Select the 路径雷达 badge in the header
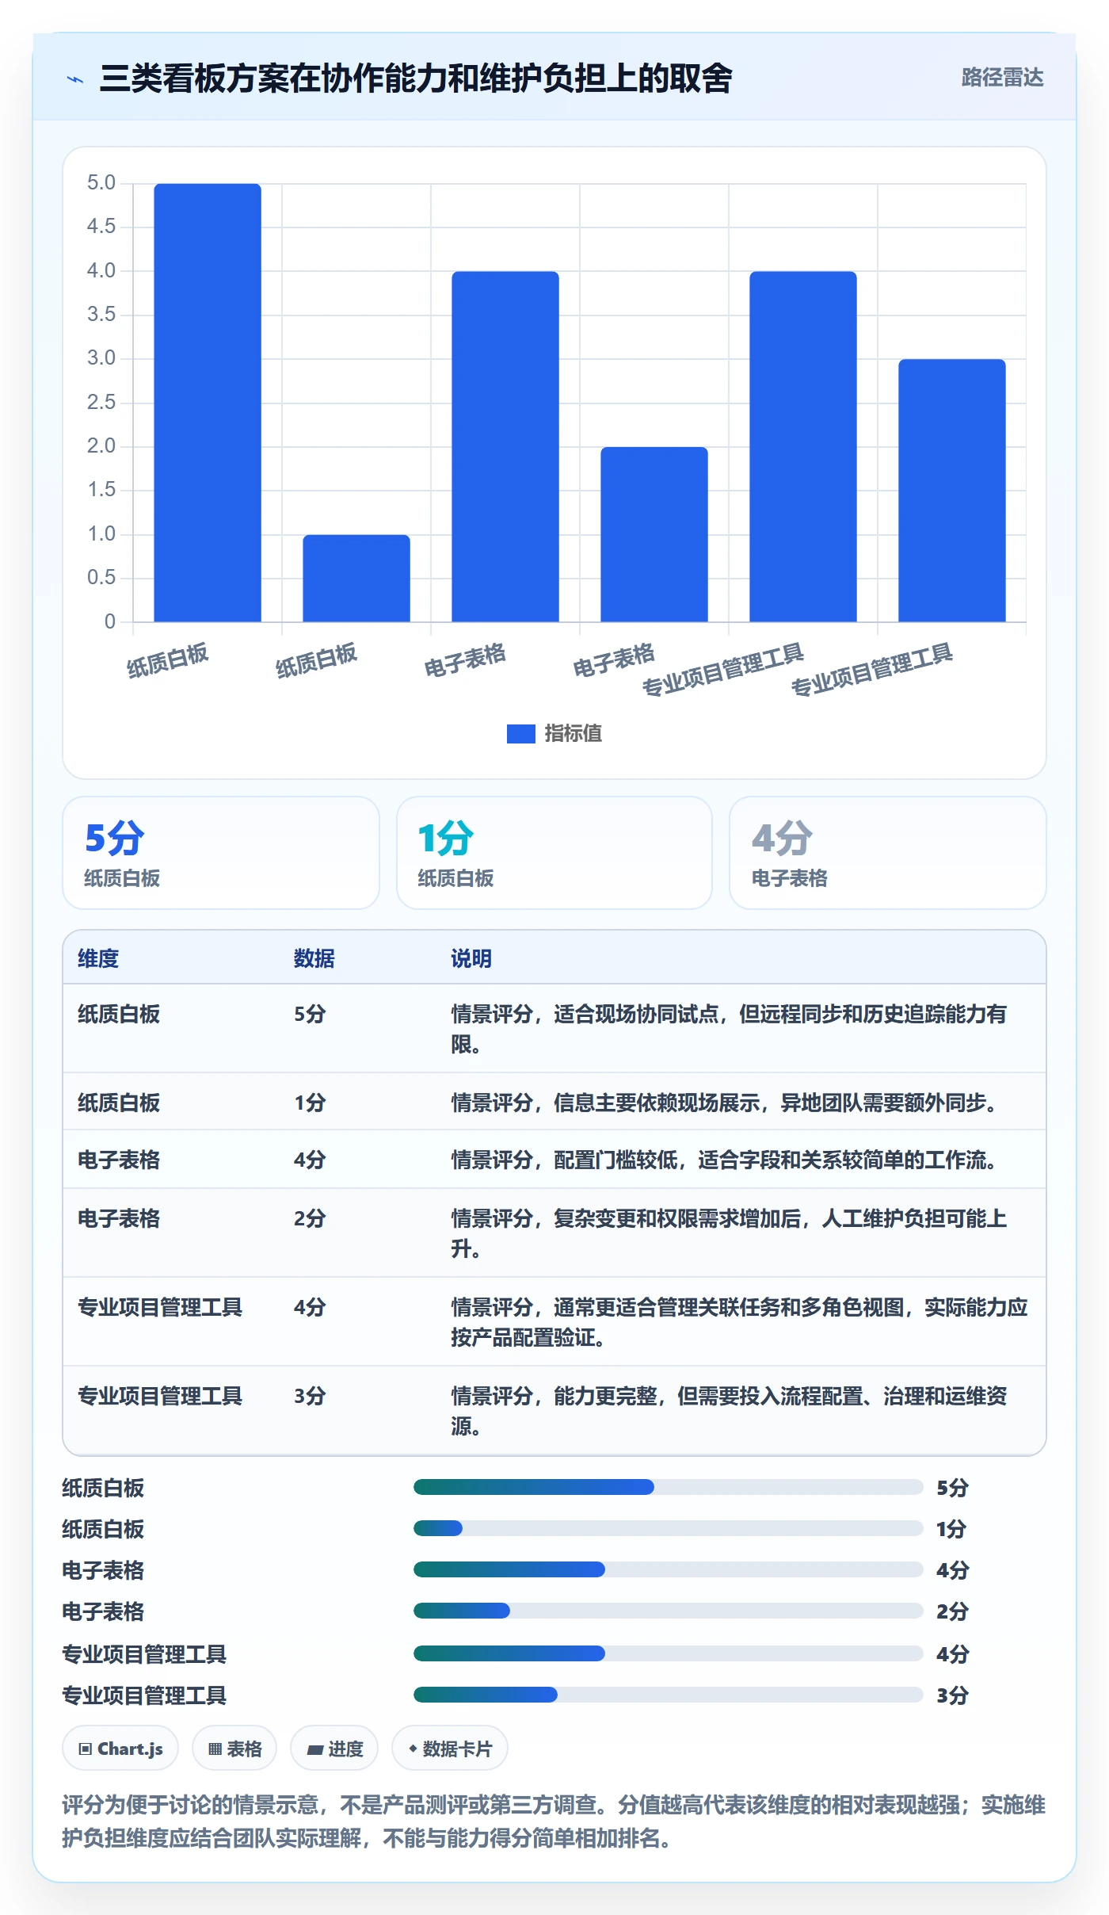 click(x=1002, y=78)
